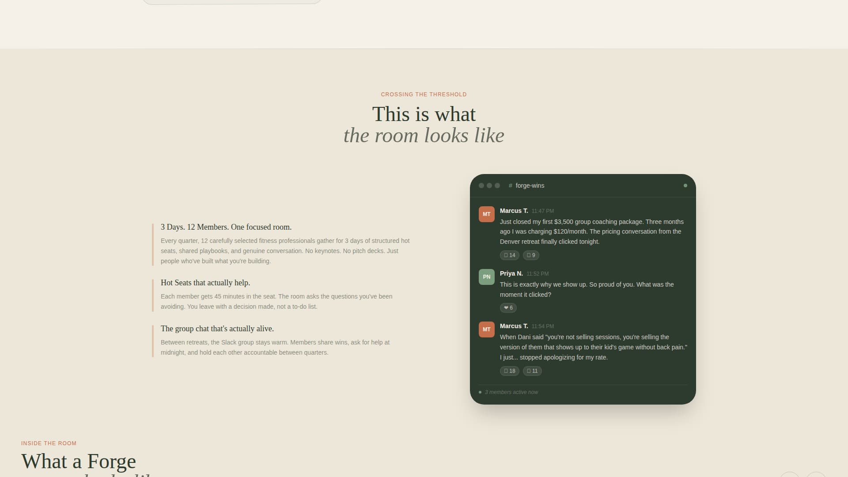This screenshot has height=477, width=848.
Task: Click the MT avatar beside the 11:54 PM message
Action: coord(486,329)
